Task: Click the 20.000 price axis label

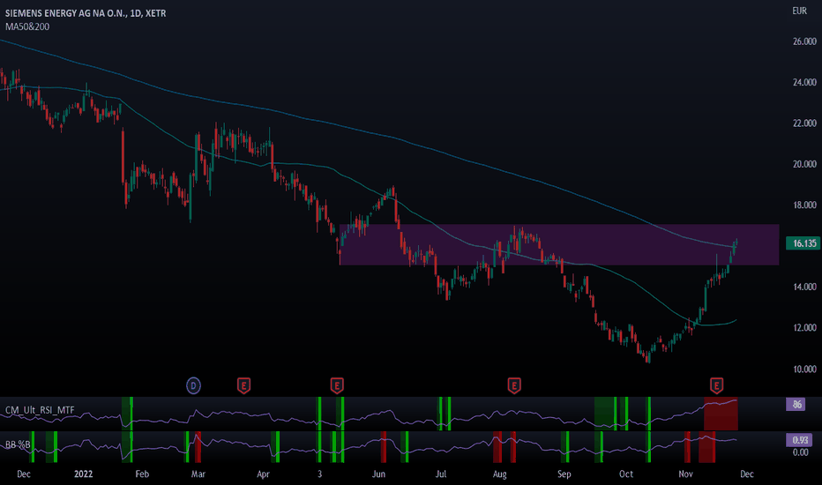Action: [804, 164]
